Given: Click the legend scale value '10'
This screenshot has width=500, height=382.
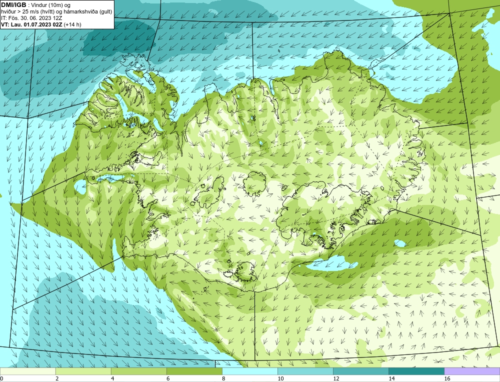Looking at the screenshot, I should click(280, 378).
